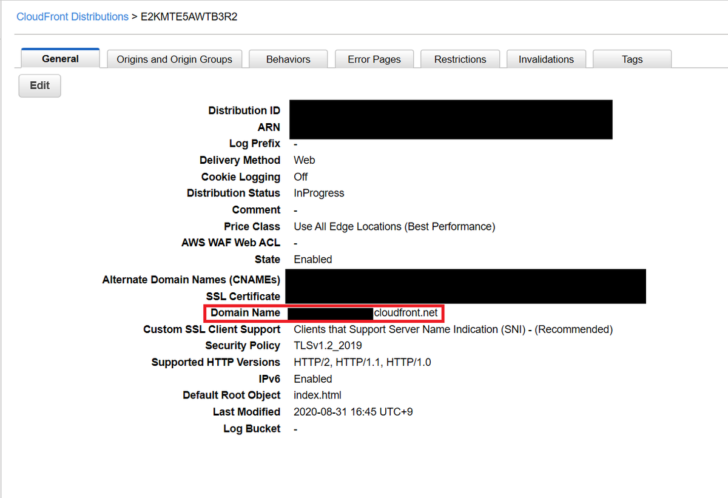Click the Last Modified timestamp 2020-08-31 16:45
The width and height of the screenshot is (728, 498).
353,412
